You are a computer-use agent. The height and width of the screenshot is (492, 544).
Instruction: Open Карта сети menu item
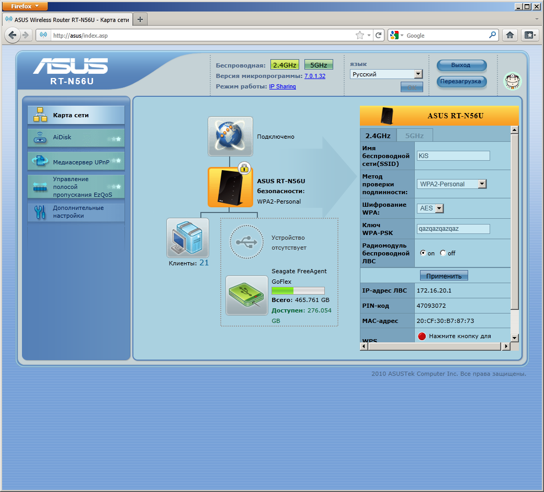76,115
